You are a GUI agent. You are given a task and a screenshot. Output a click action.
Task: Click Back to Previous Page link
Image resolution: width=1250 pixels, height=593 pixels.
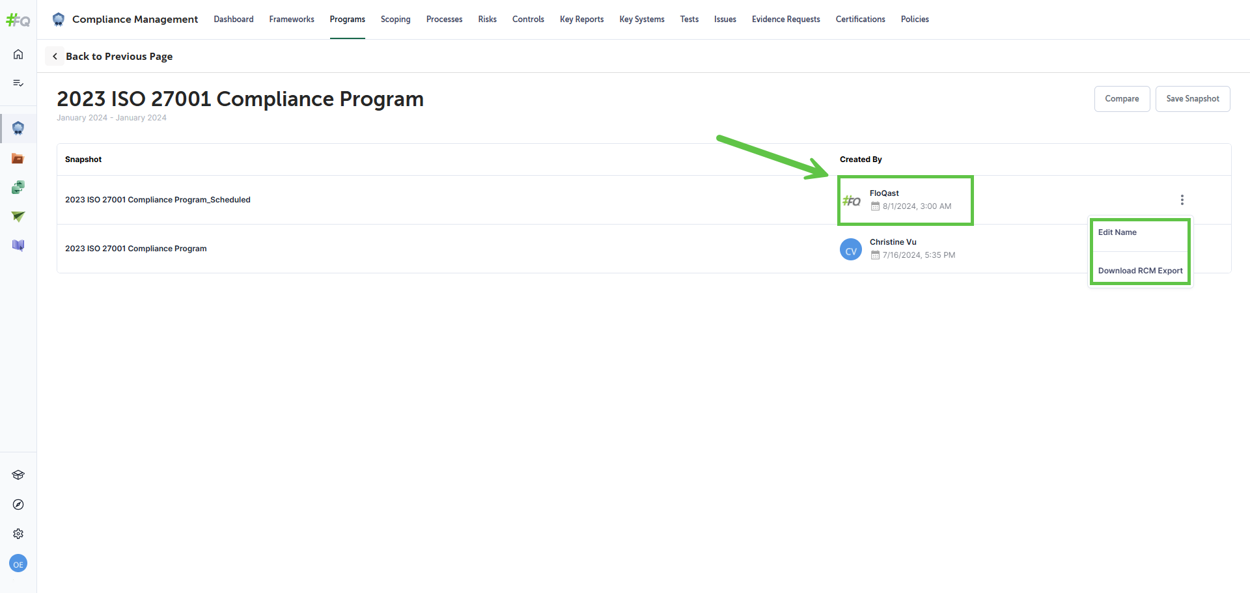pos(119,57)
